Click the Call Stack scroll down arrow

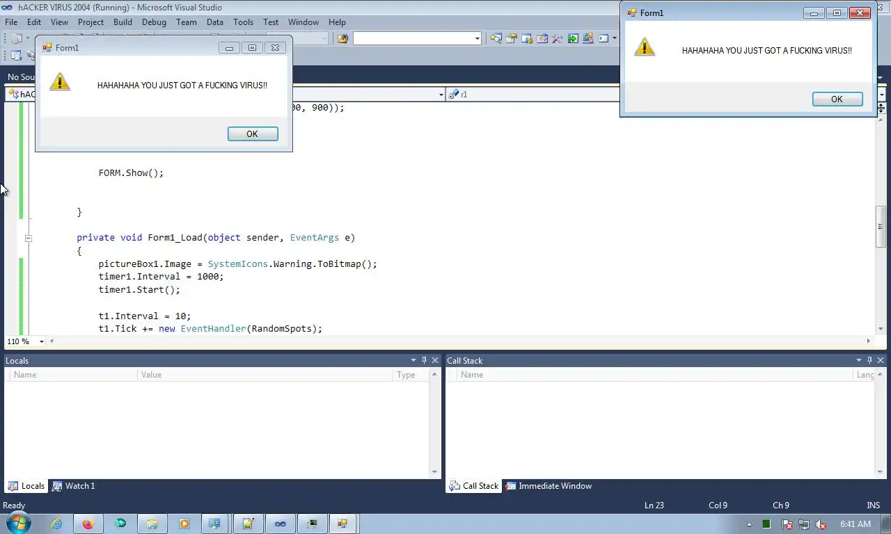881,471
